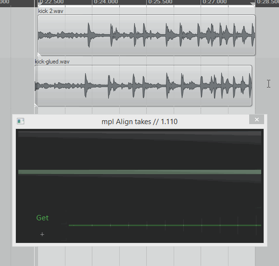Select the kick-glued.wav audio item
The height and width of the screenshot is (266, 279).
click(143, 86)
